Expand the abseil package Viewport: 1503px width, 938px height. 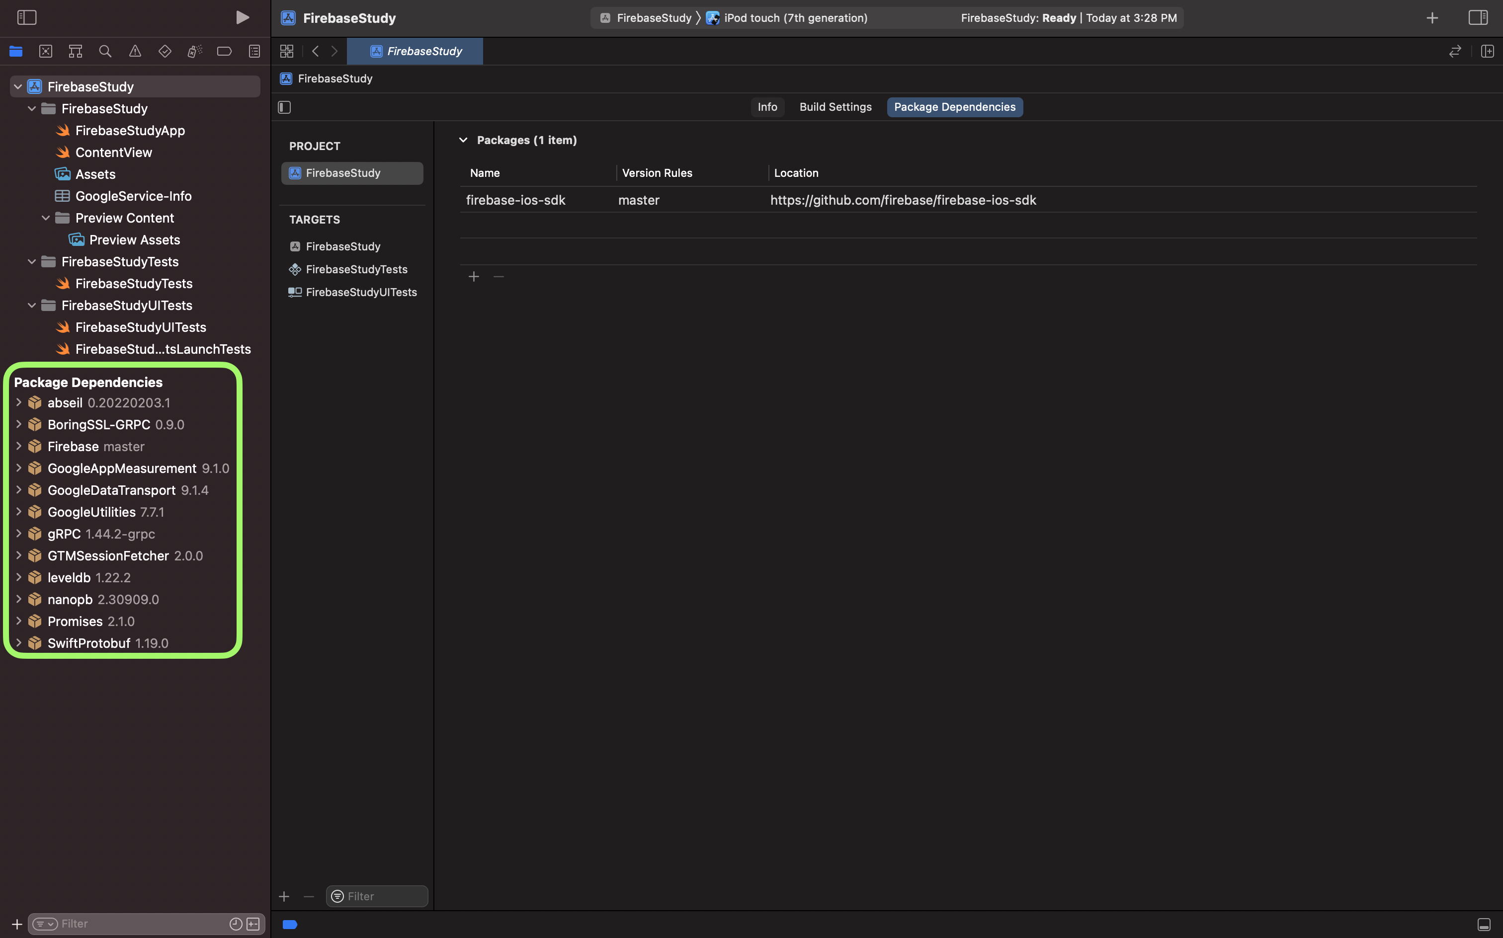18,402
